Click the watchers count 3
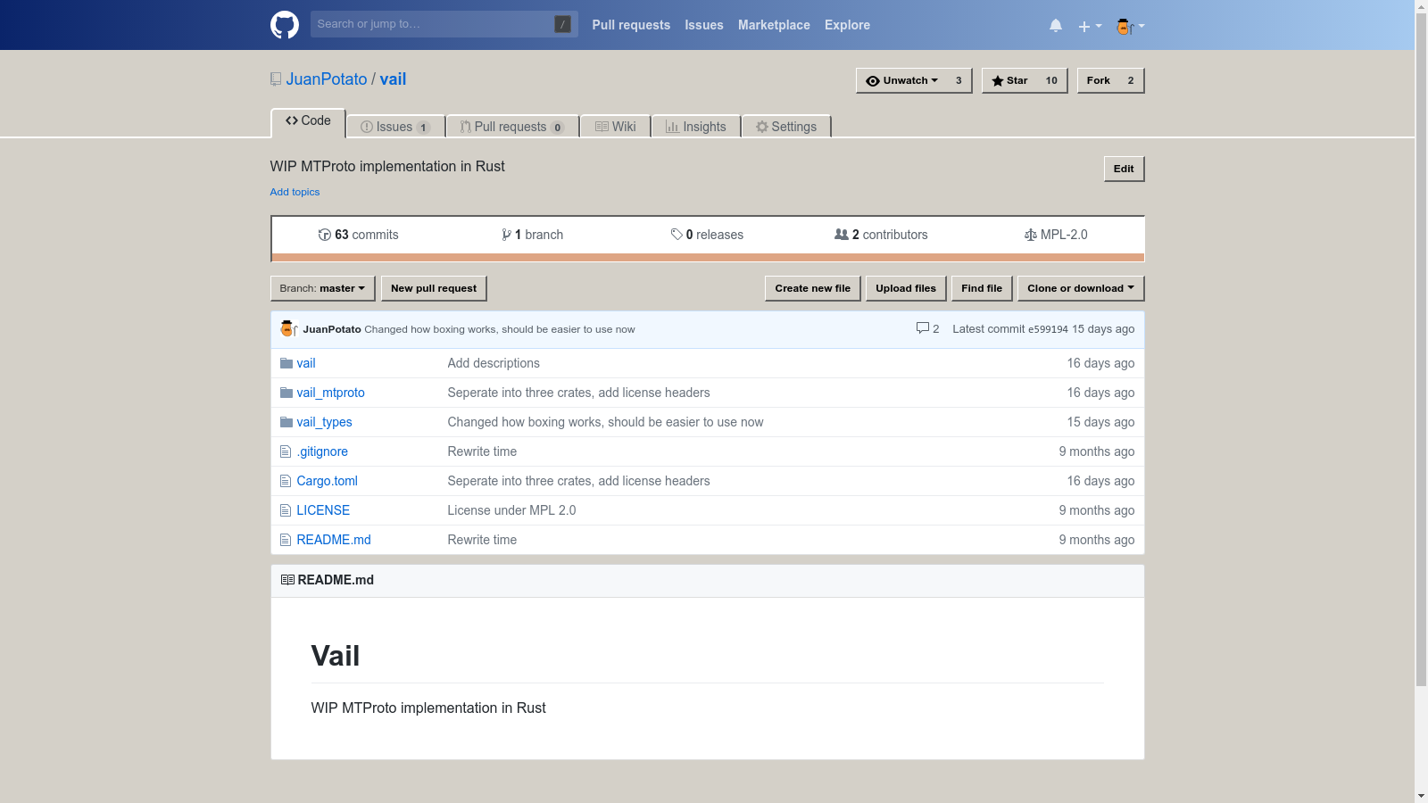The image size is (1428, 803). 959,80
